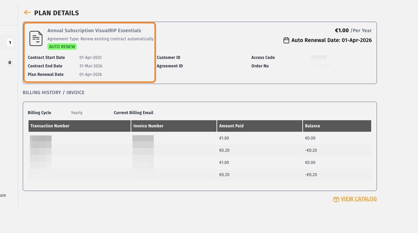Click the €1.00 /Per Year price

click(x=354, y=30)
